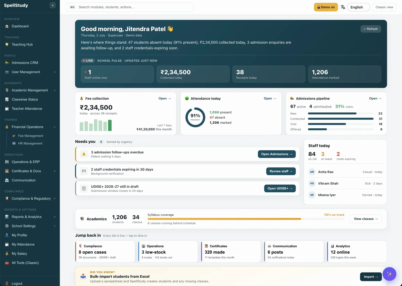Click the Compliance & Regulatory shield icon
Viewport: 402px width, 286px height.
(7, 199)
